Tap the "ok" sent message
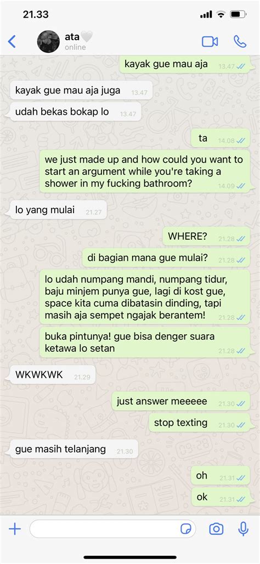The height and width of the screenshot is (564, 260). pyautogui.click(x=221, y=497)
